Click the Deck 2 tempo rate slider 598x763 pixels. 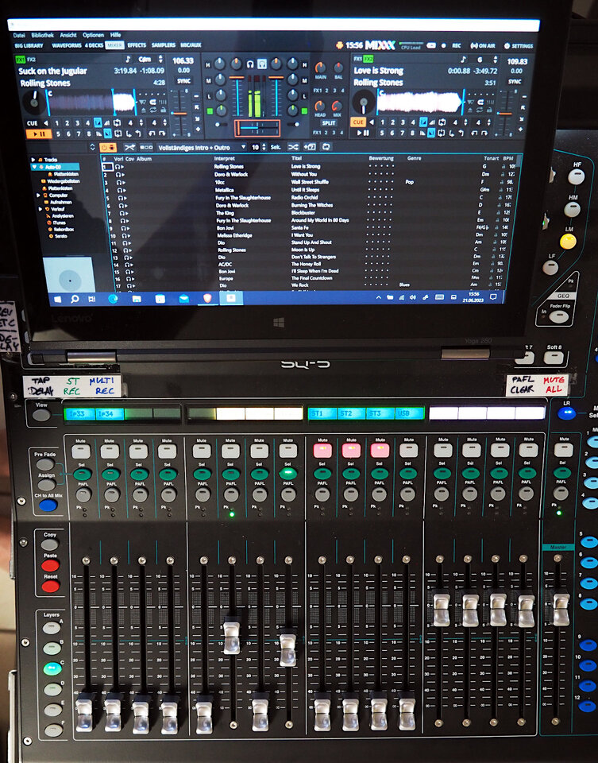tap(504, 112)
